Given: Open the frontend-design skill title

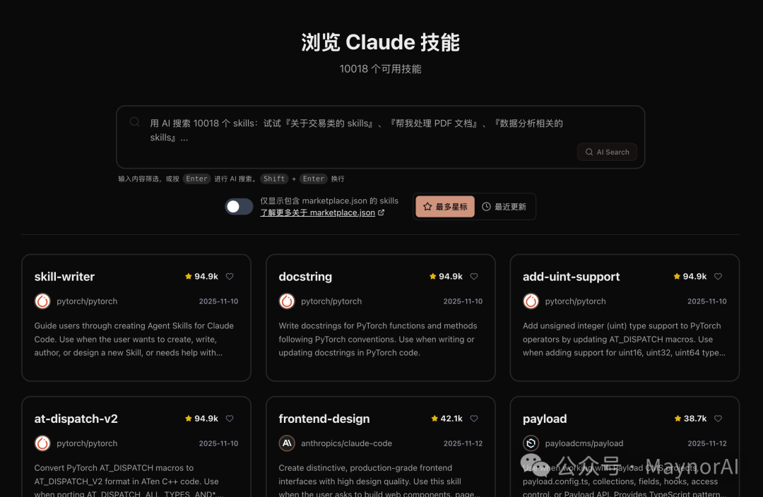Looking at the screenshot, I should (x=324, y=419).
